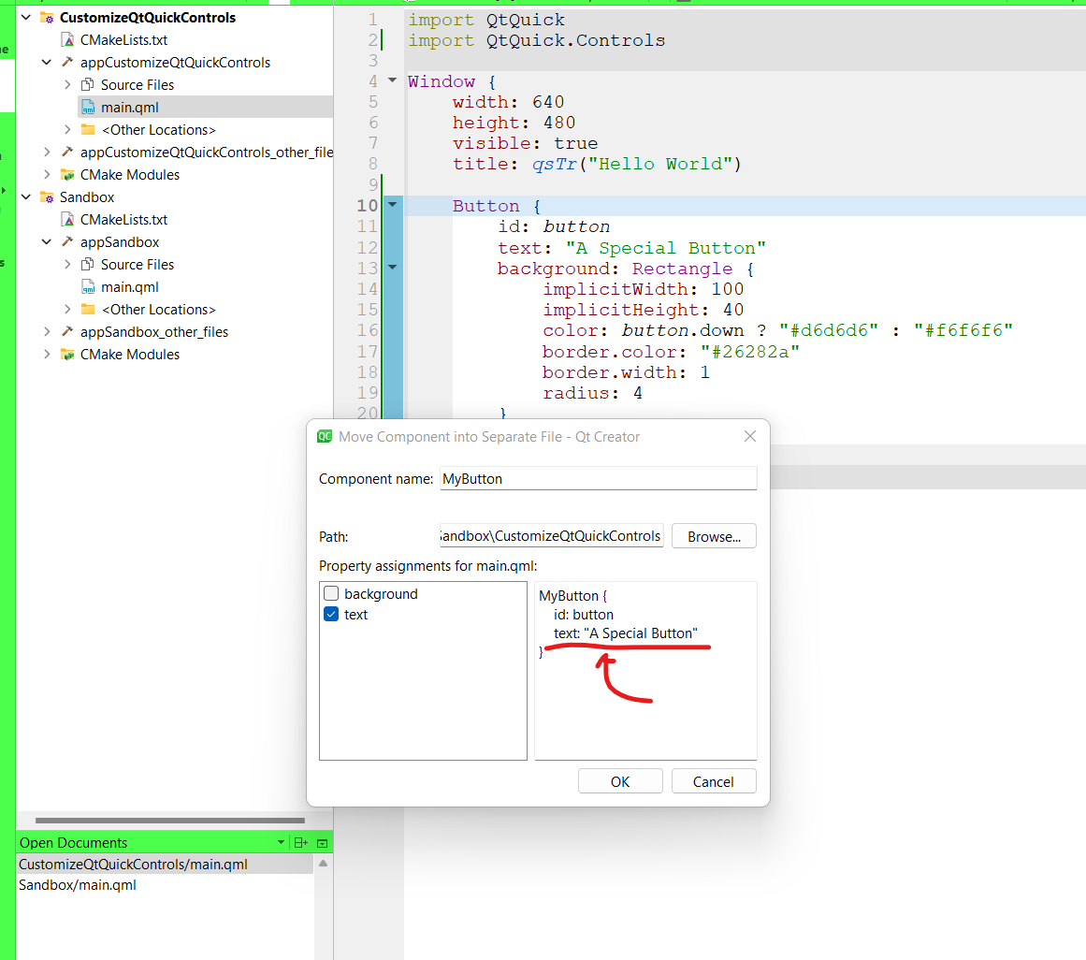Expand Other Locations under appSandbox
The width and height of the screenshot is (1086, 960).
[67, 309]
